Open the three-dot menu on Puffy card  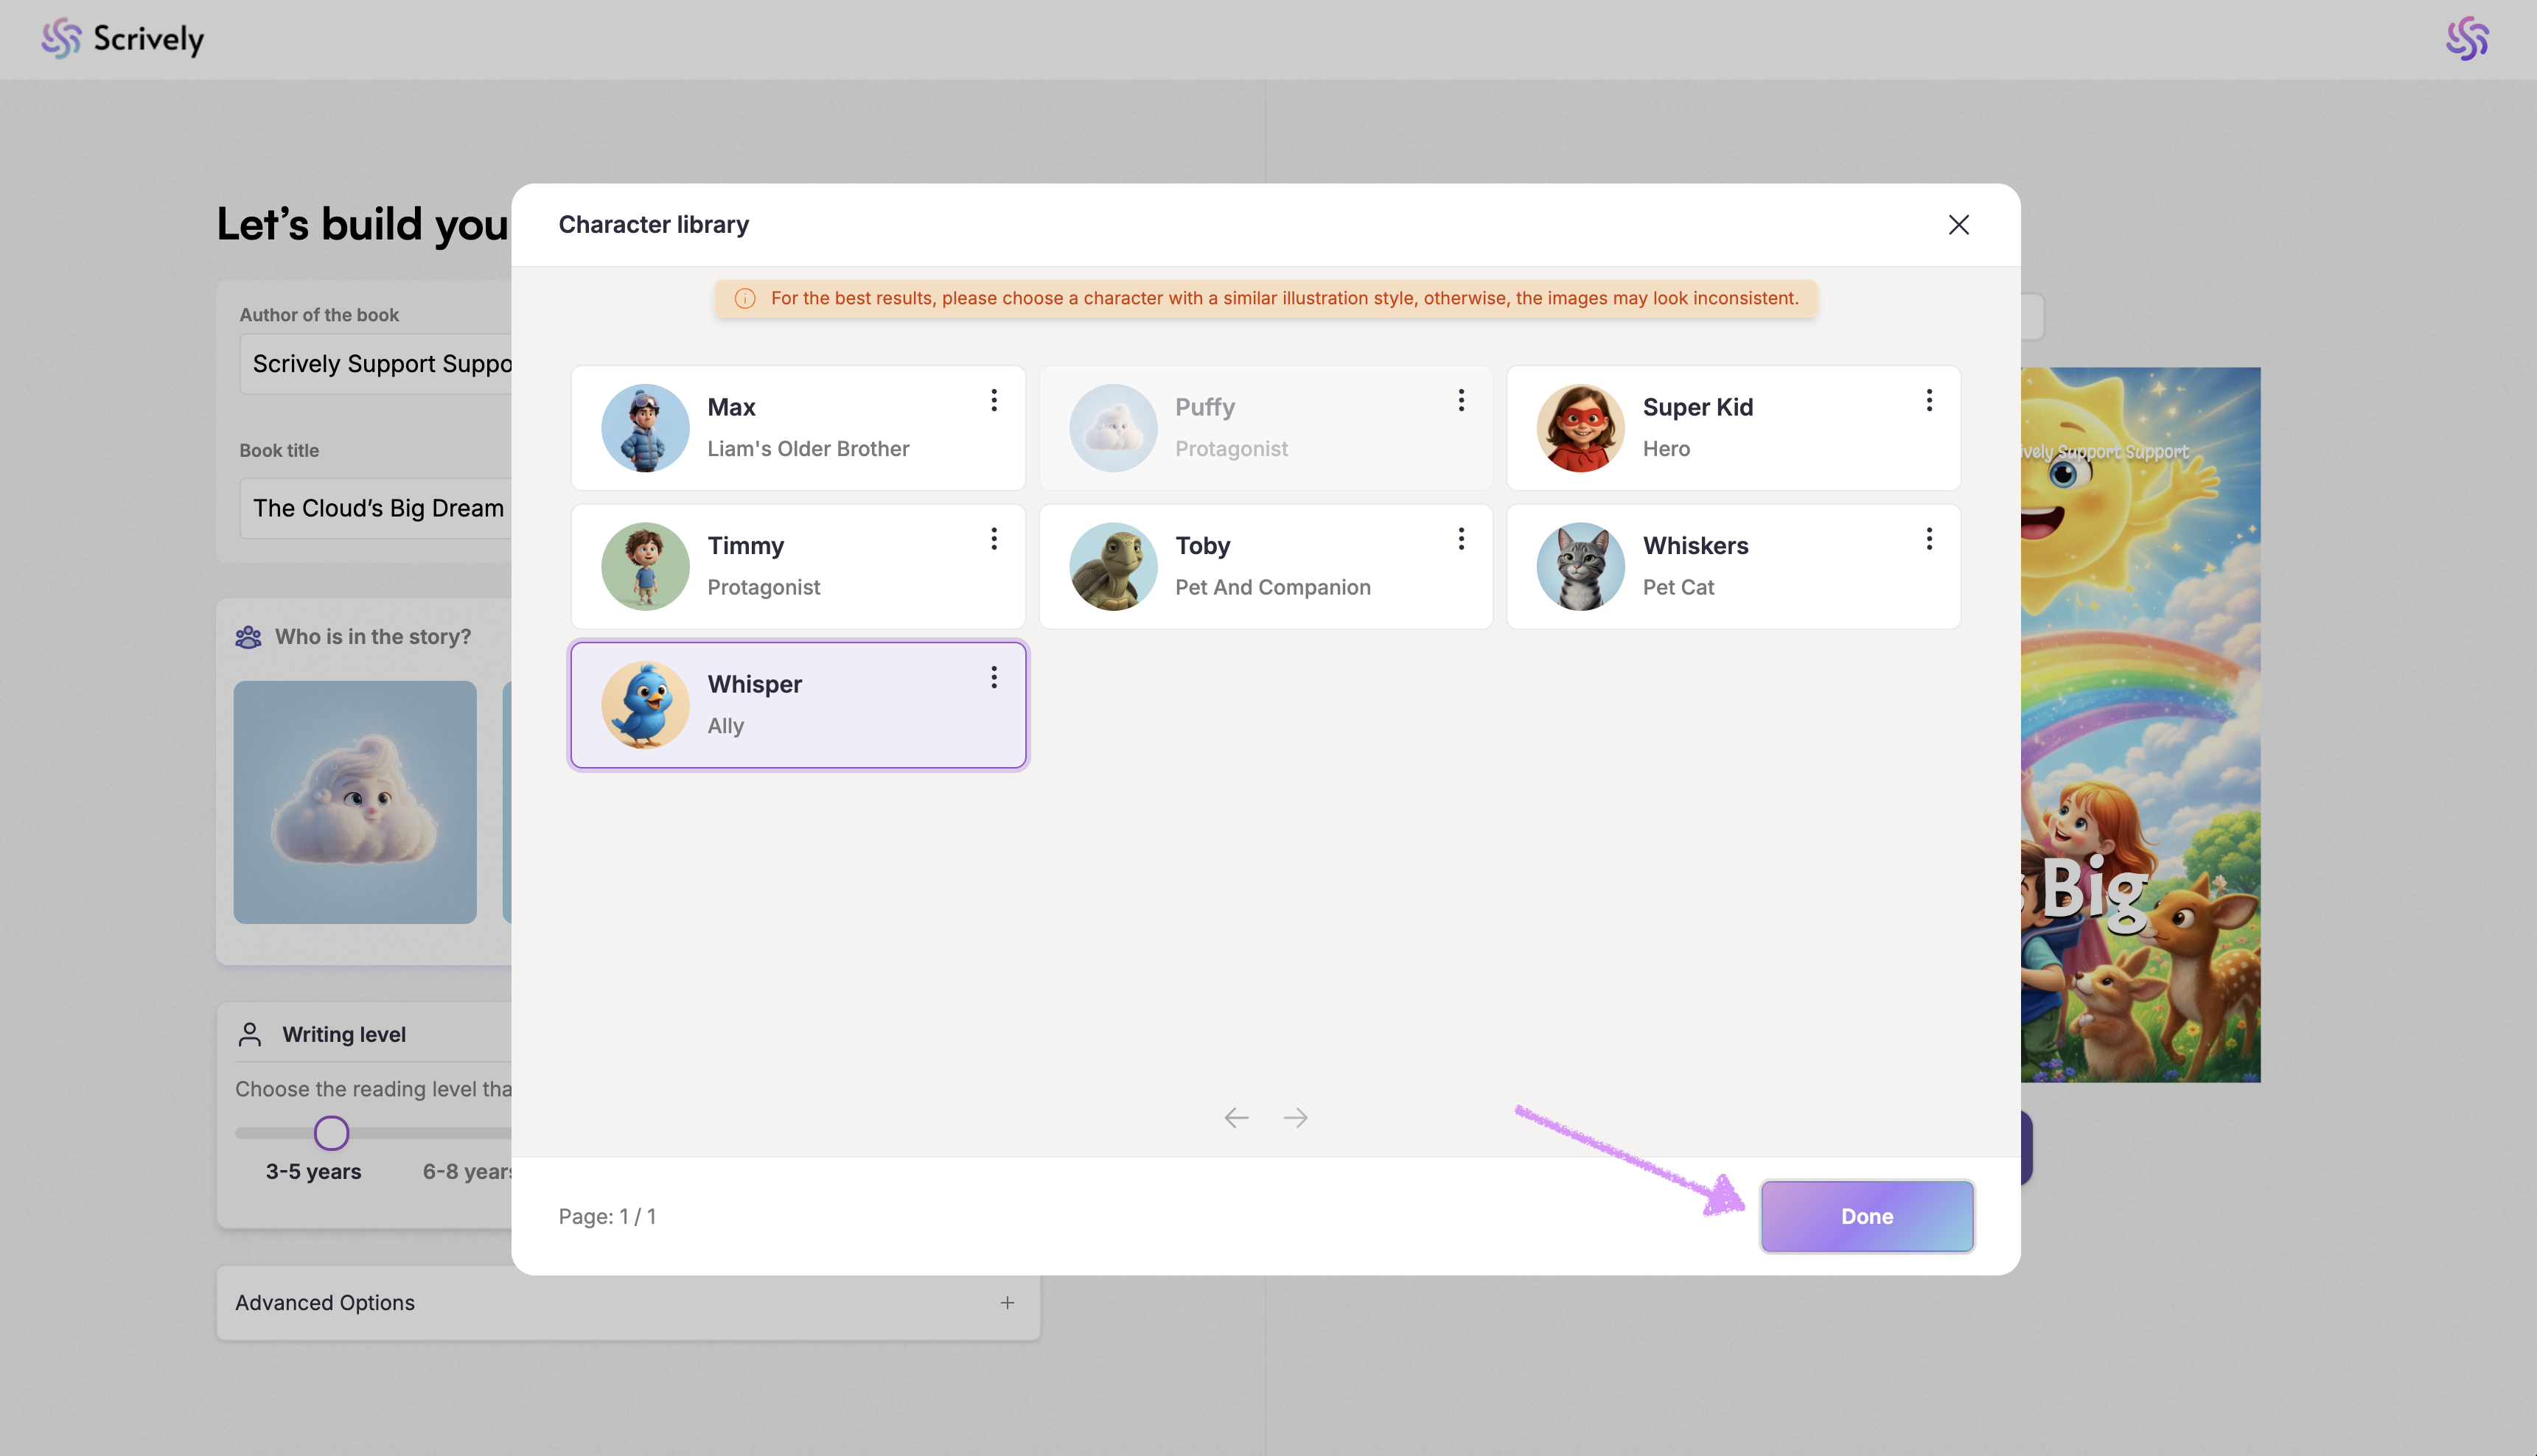[1461, 401]
